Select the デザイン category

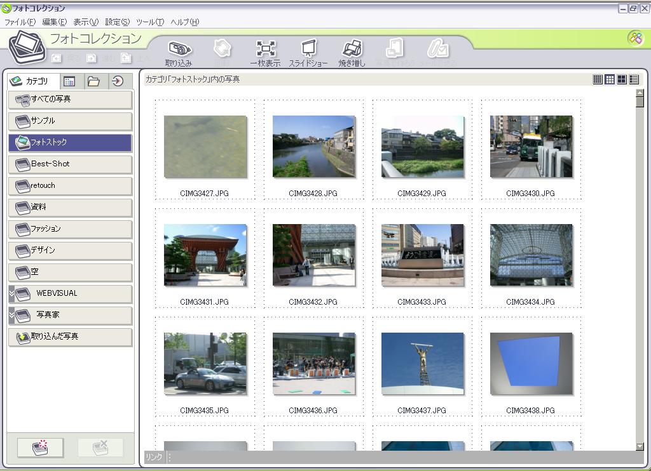pyautogui.click(x=70, y=251)
